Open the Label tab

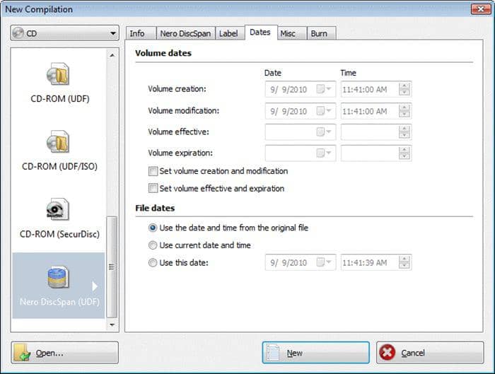click(230, 33)
